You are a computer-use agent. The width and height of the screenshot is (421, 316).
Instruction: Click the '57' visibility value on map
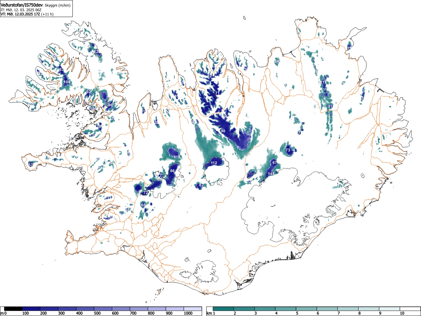[x=31, y=165]
